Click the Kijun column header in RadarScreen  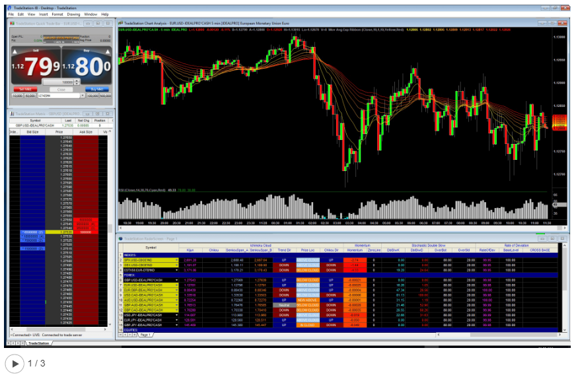(190, 250)
